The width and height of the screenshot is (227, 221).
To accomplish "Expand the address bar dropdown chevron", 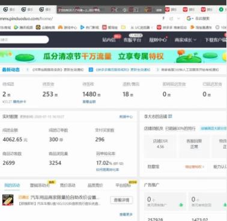I will pos(178,19).
